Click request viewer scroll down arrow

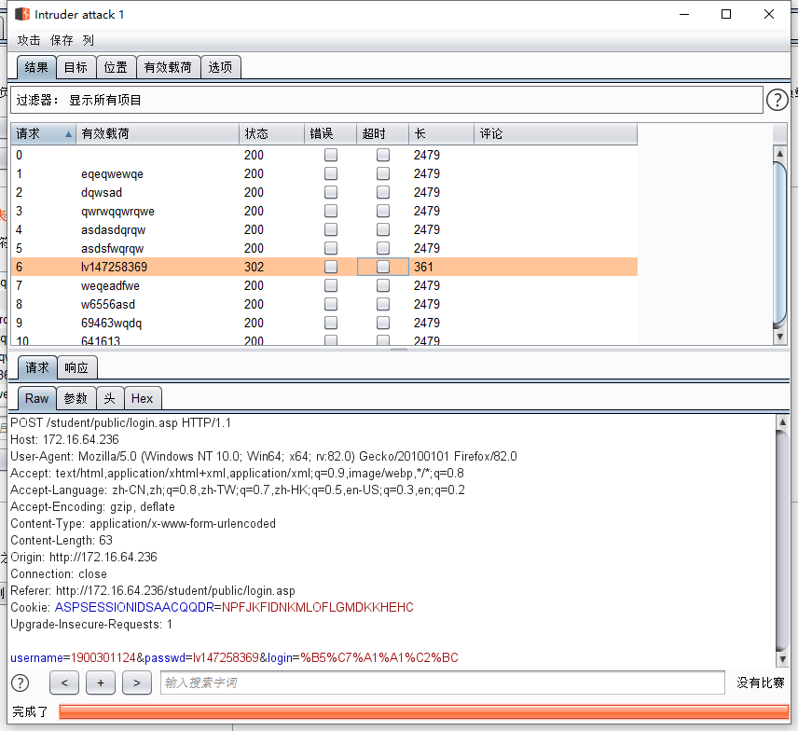[x=782, y=658]
